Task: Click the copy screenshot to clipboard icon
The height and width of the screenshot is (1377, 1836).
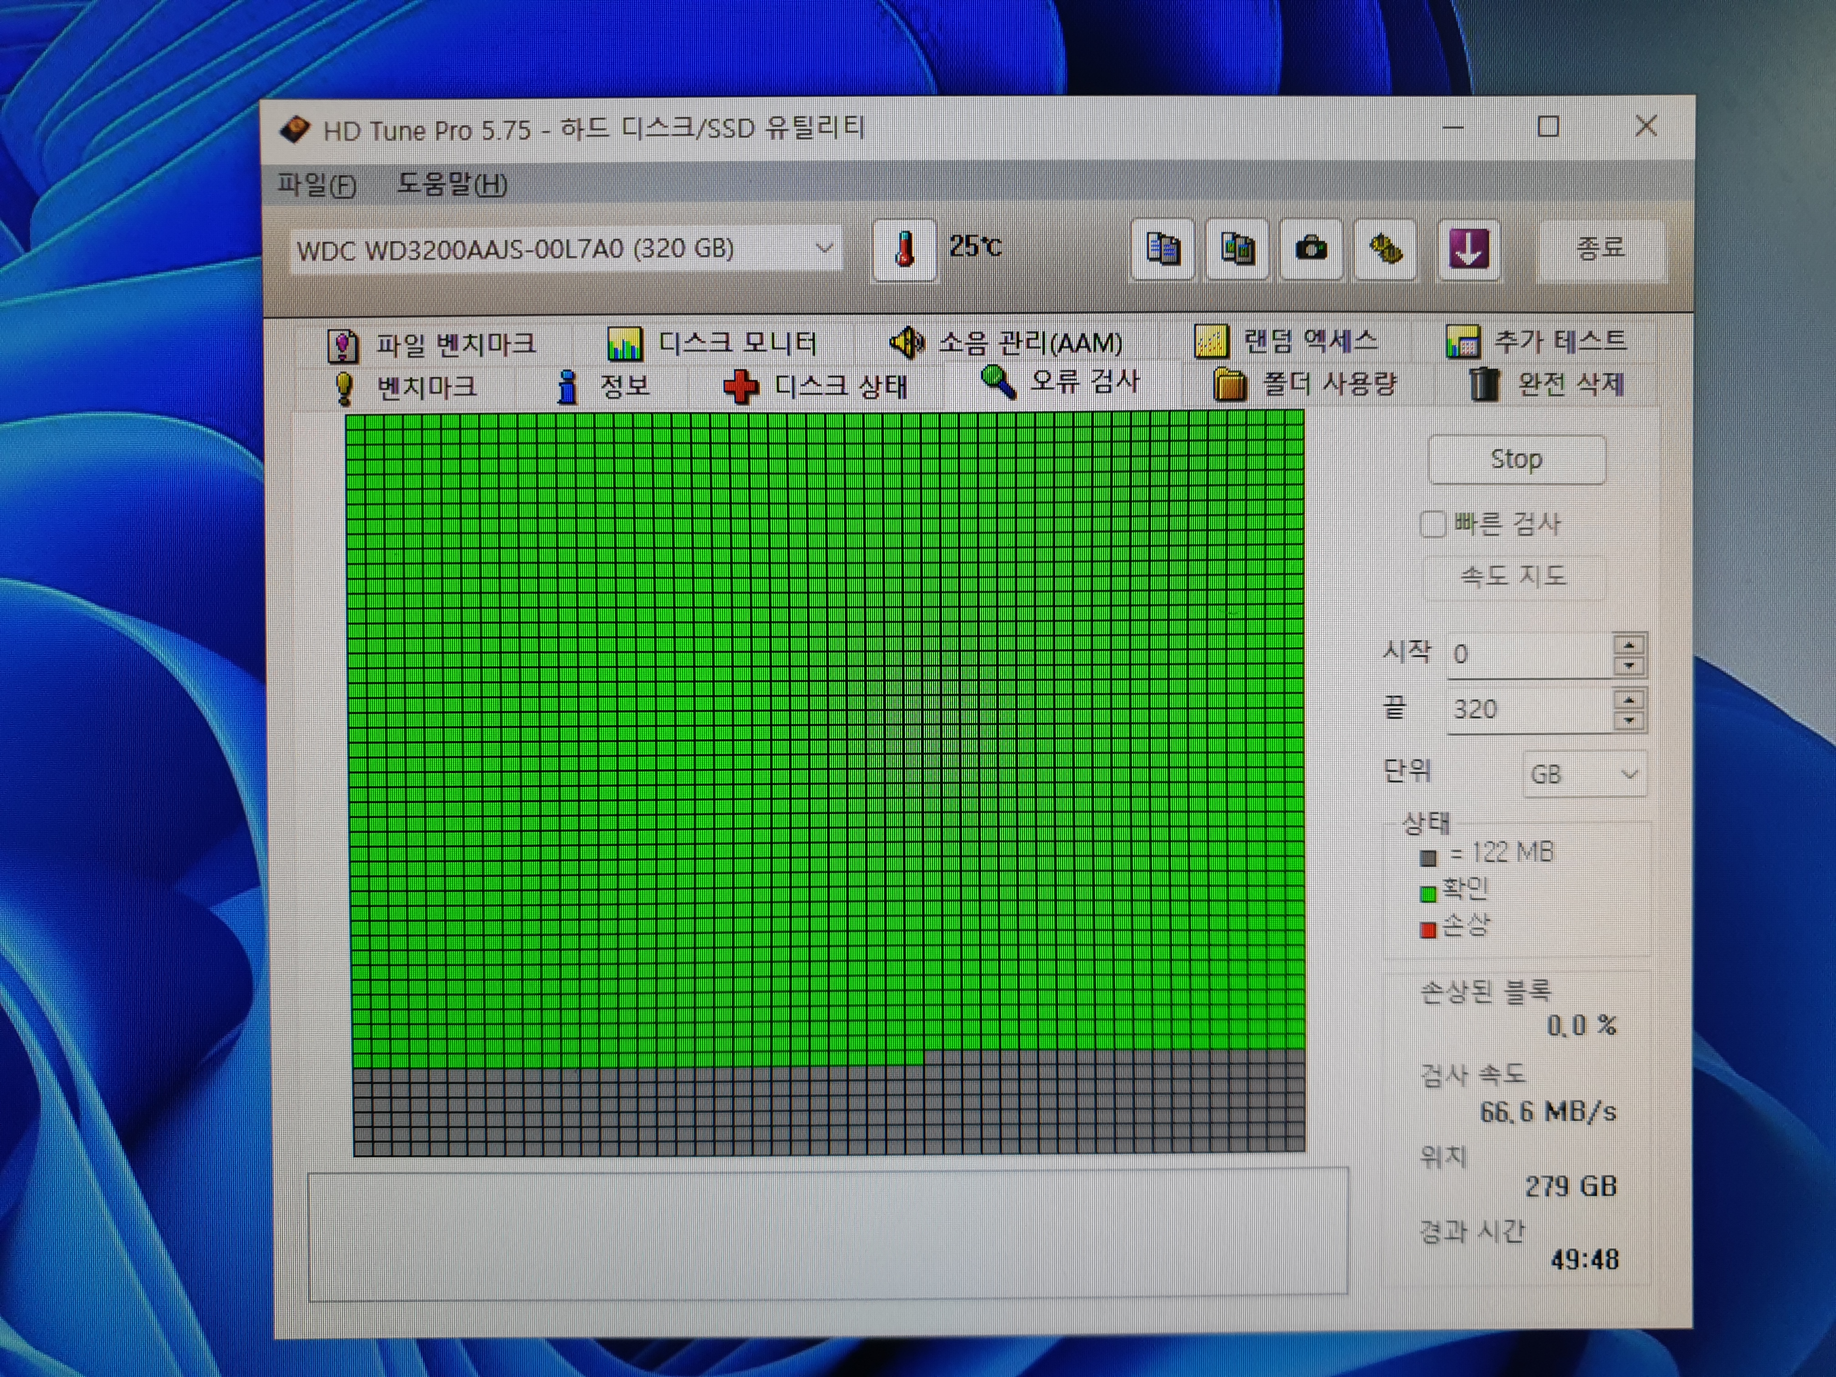Action: (1237, 249)
